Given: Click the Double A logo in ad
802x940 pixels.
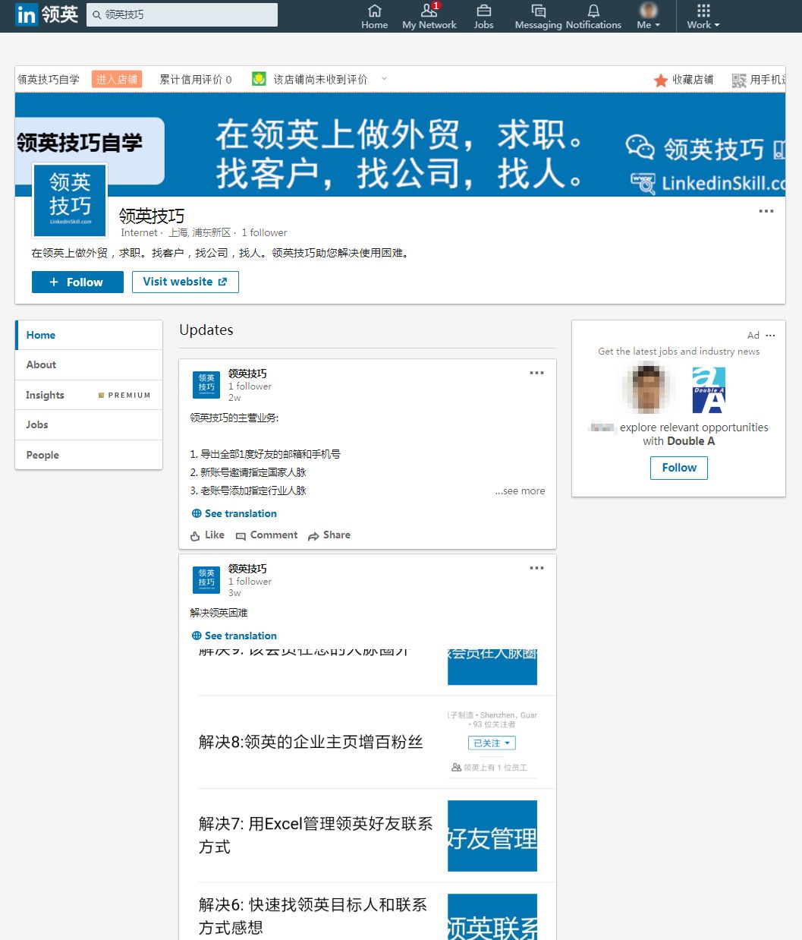Looking at the screenshot, I should (709, 390).
